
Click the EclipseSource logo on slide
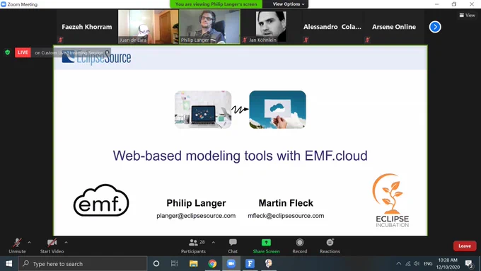(96, 57)
